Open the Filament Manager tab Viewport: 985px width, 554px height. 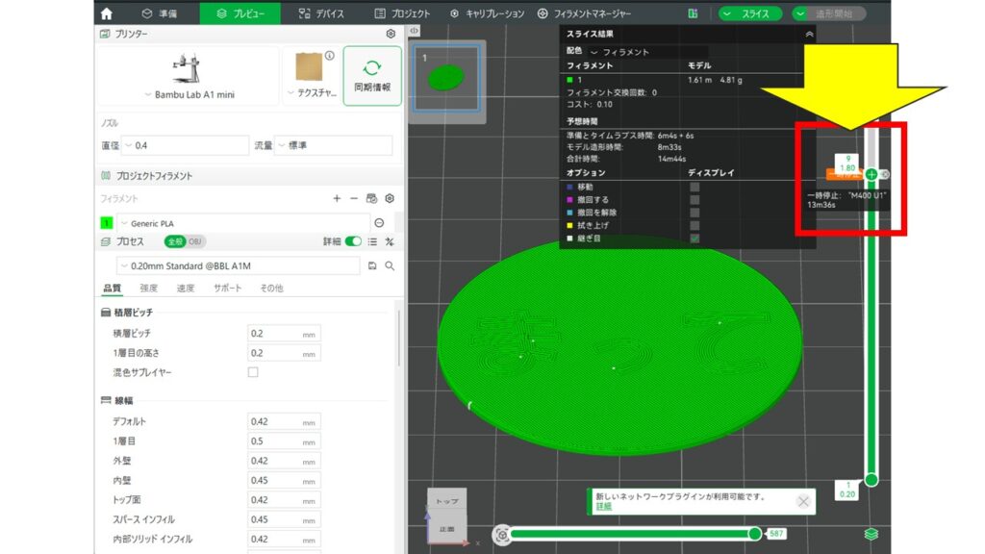point(584,13)
